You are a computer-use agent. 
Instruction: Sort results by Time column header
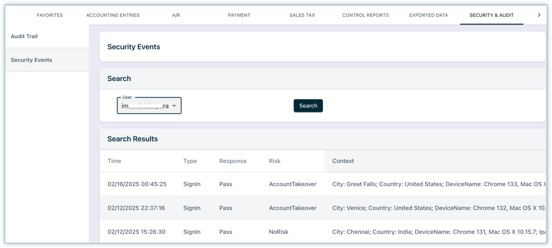click(x=114, y=161)
